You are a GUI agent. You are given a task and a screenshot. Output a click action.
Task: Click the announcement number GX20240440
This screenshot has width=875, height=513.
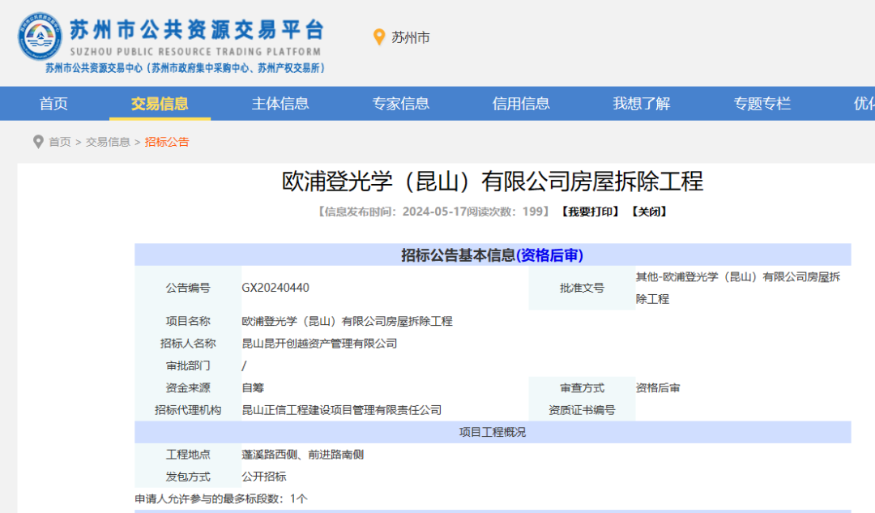click(x=275, y=288)
